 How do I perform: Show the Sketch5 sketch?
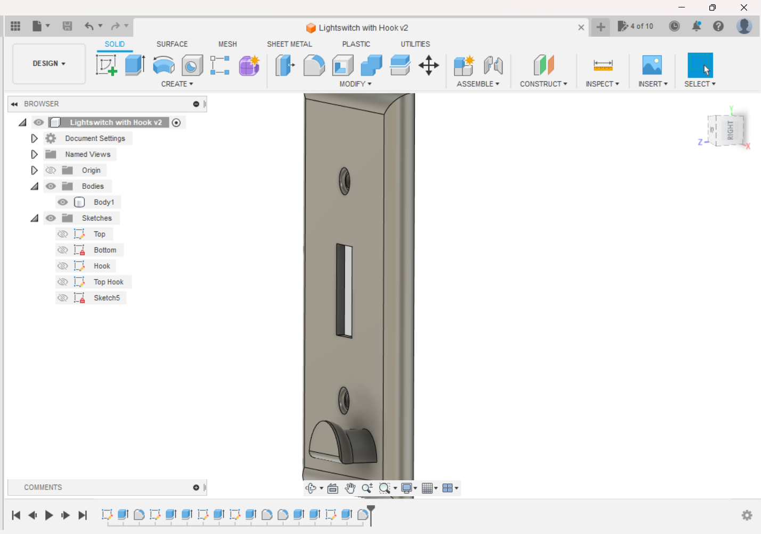click(63, 298)
